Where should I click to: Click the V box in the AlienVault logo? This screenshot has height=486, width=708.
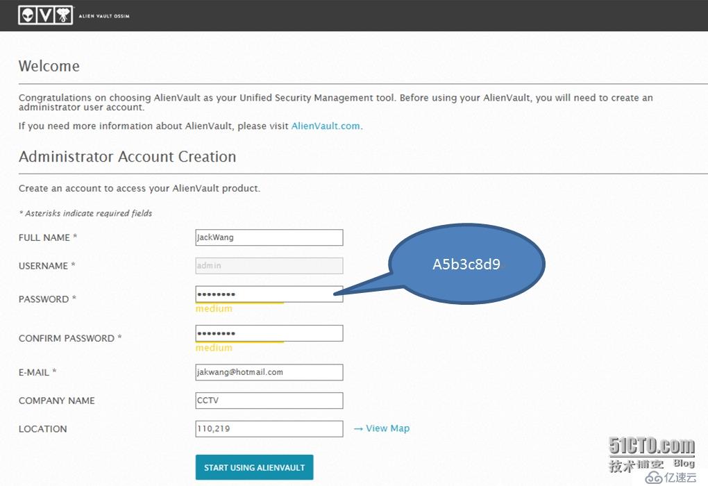coord(45,15)
